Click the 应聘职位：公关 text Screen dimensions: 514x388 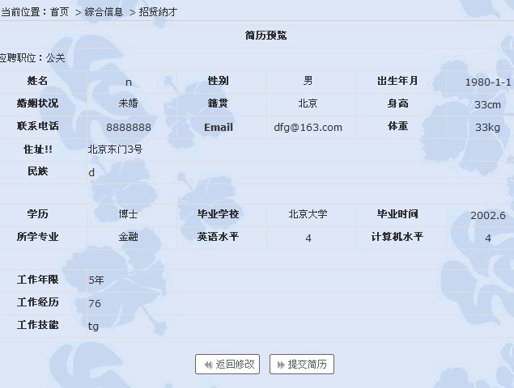click(32, 58)
